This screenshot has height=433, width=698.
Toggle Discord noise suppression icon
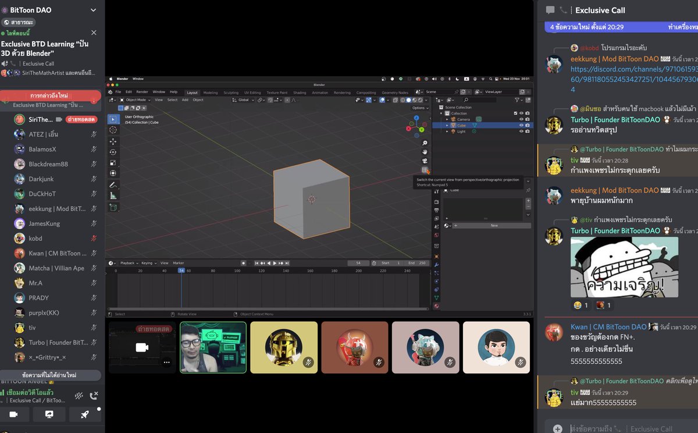pyautogui.click(x=79, y=396)
